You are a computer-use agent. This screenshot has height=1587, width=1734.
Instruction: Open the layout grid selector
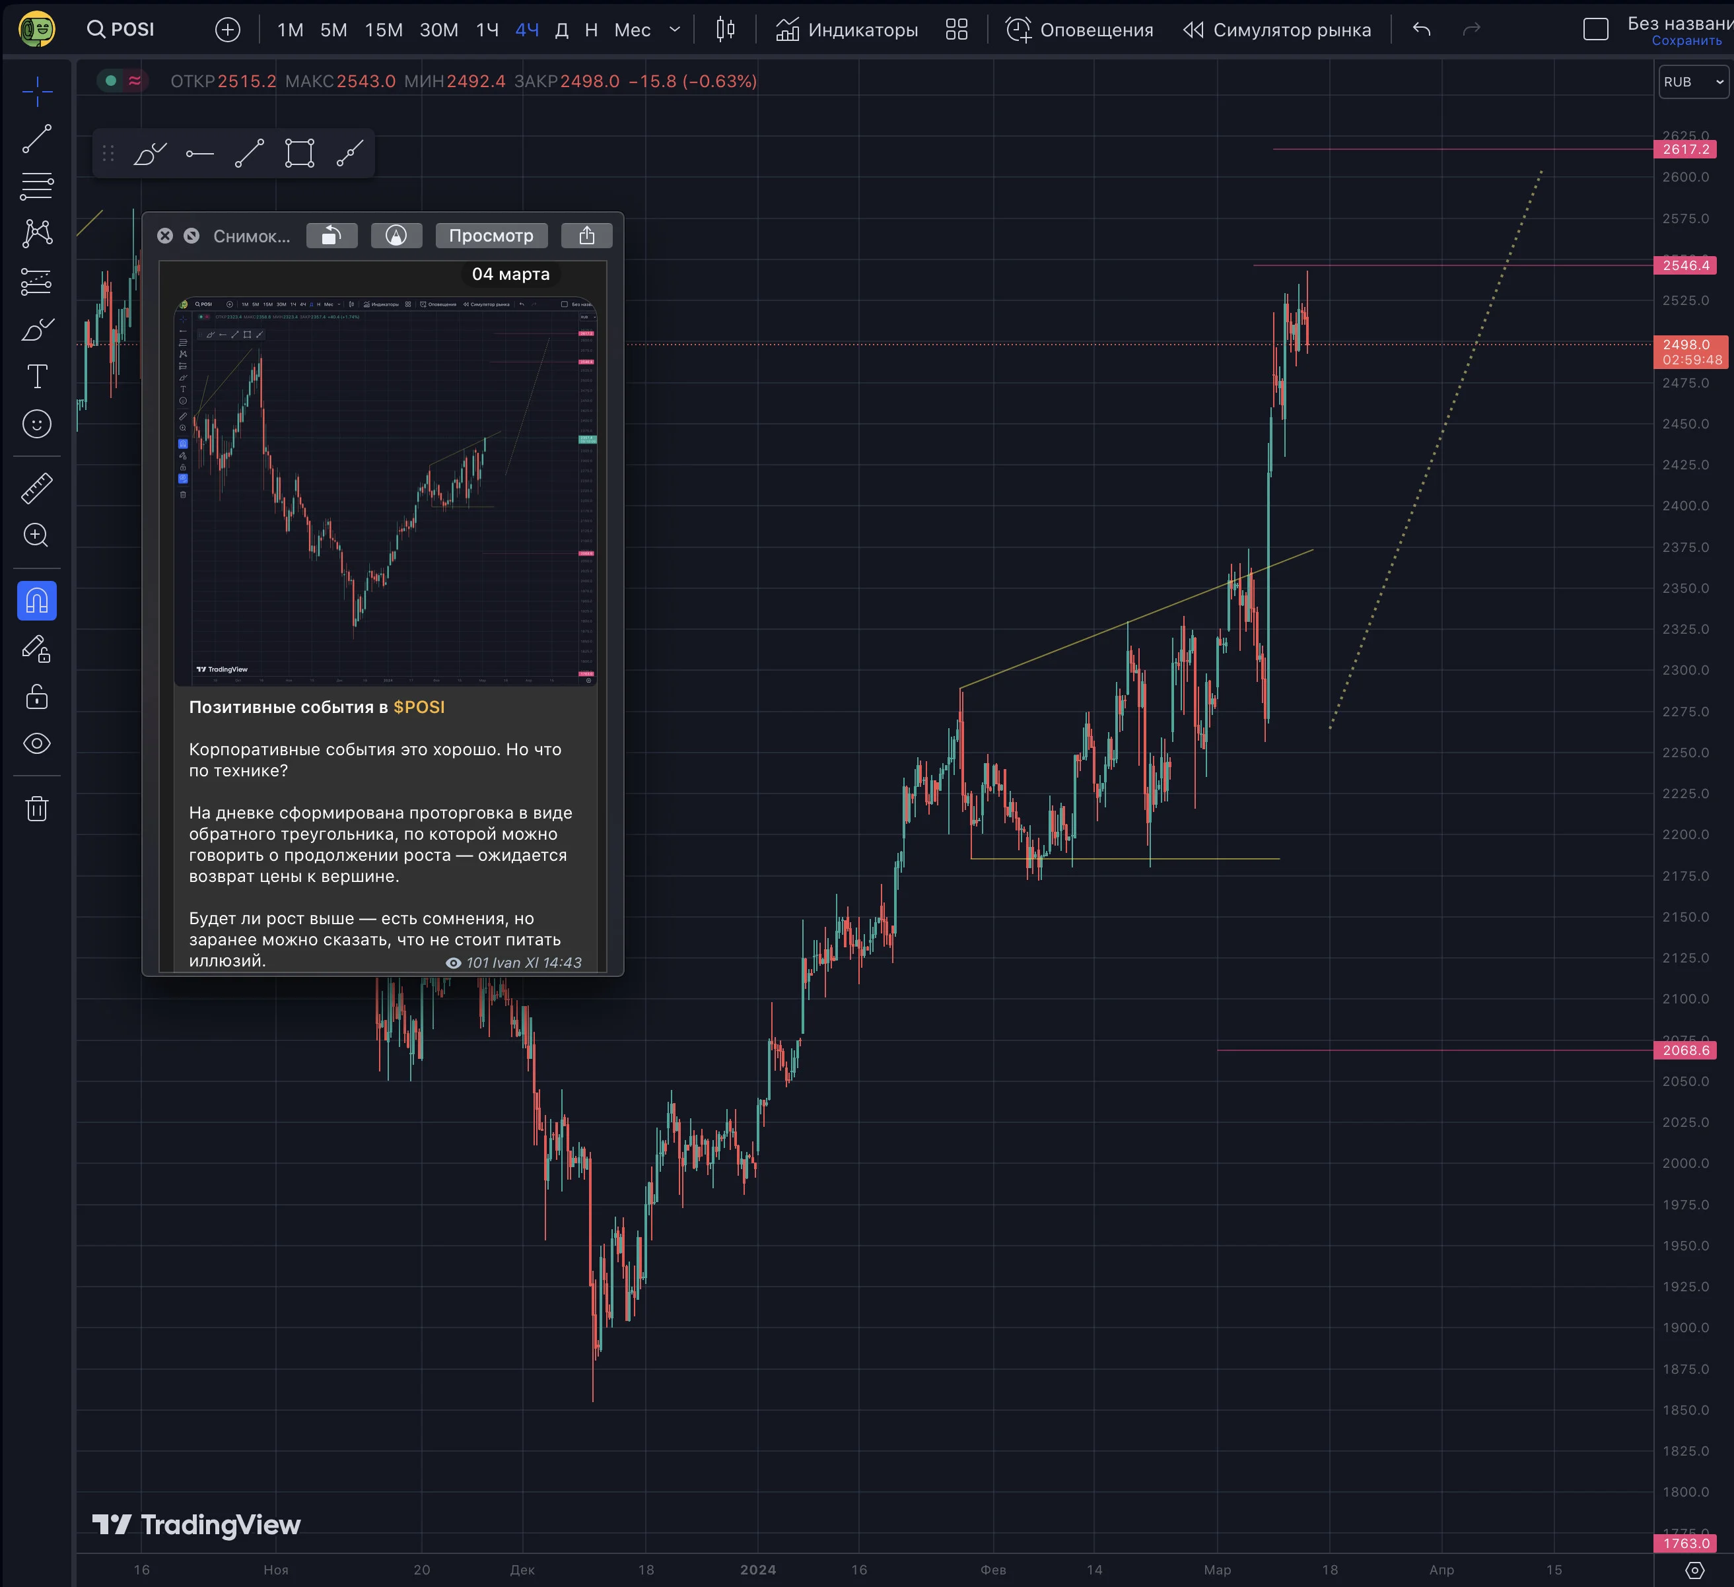tap(956, 30)
